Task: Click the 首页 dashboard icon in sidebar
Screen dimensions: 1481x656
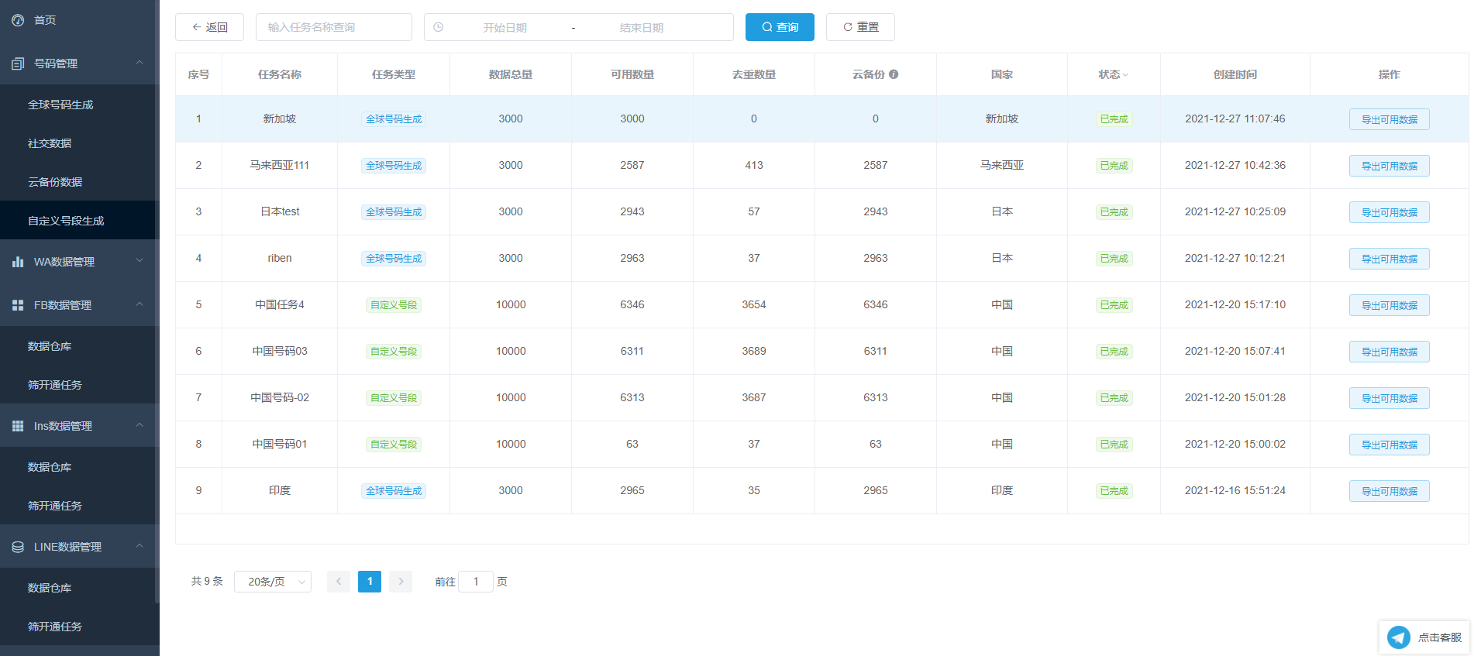Action: (x=18, y=20)
